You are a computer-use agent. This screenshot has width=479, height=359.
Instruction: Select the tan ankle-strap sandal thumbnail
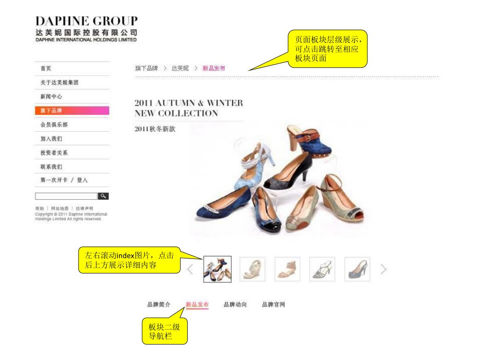point(287,269)
